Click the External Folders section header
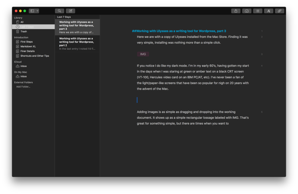Screen dimensions: 298x194 [23, 82]
